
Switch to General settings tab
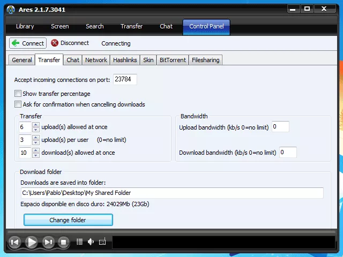click(x=21, y=60)
